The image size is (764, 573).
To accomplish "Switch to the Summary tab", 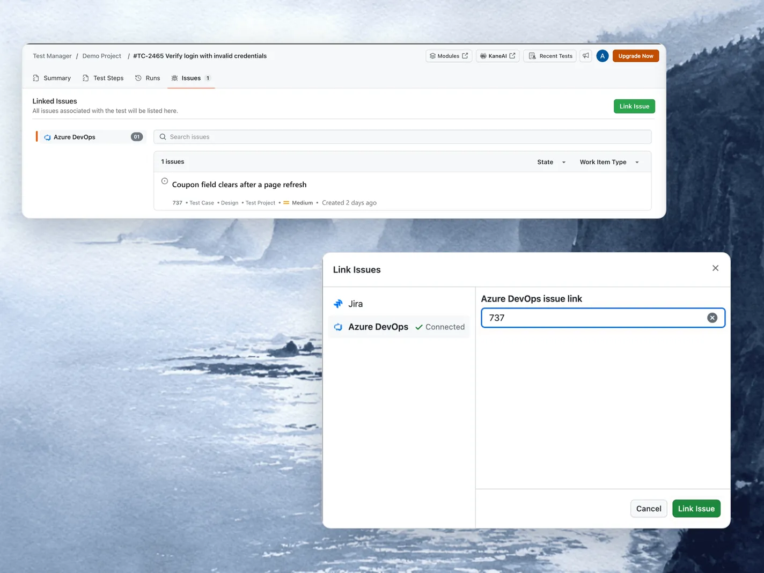I will pyautogui.click(x=52, y=78).
